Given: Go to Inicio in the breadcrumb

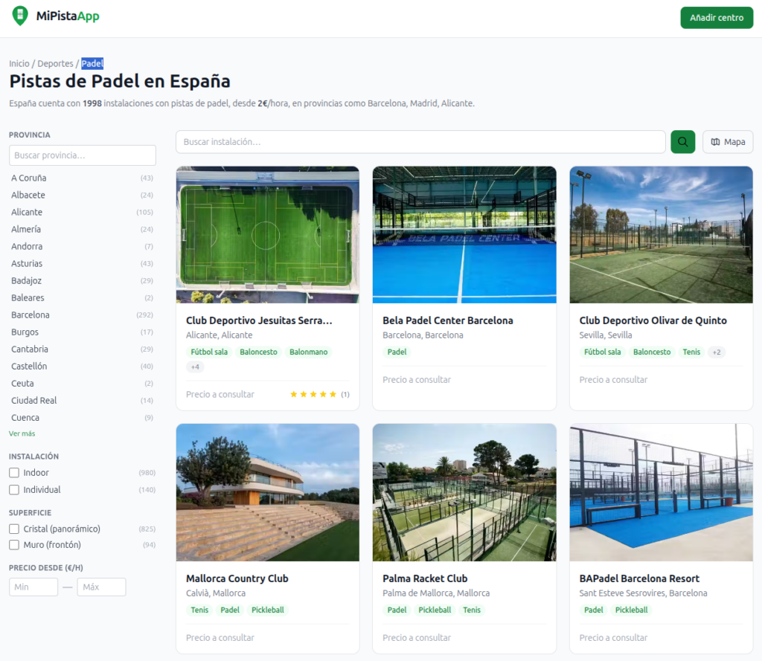Looking at the screenshot, I should click(x=19, y=64).
